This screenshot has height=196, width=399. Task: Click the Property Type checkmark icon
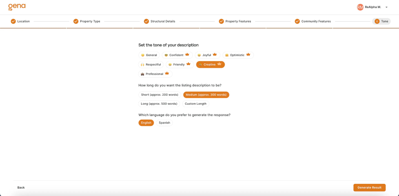pos(76,22)
